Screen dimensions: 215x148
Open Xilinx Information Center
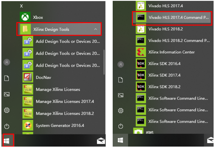[x=165, y=52]
